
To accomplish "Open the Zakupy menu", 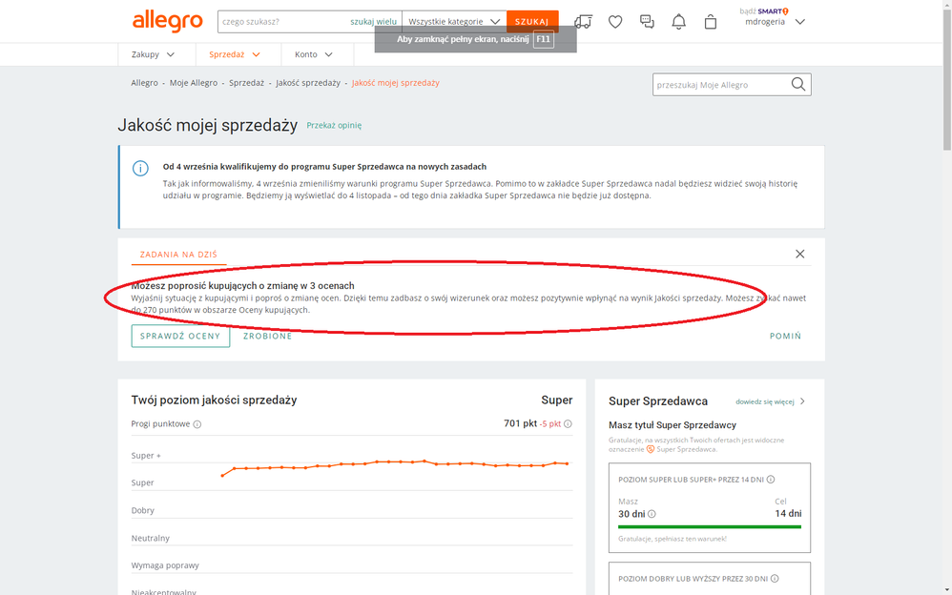I will click(x=153, y=54).
